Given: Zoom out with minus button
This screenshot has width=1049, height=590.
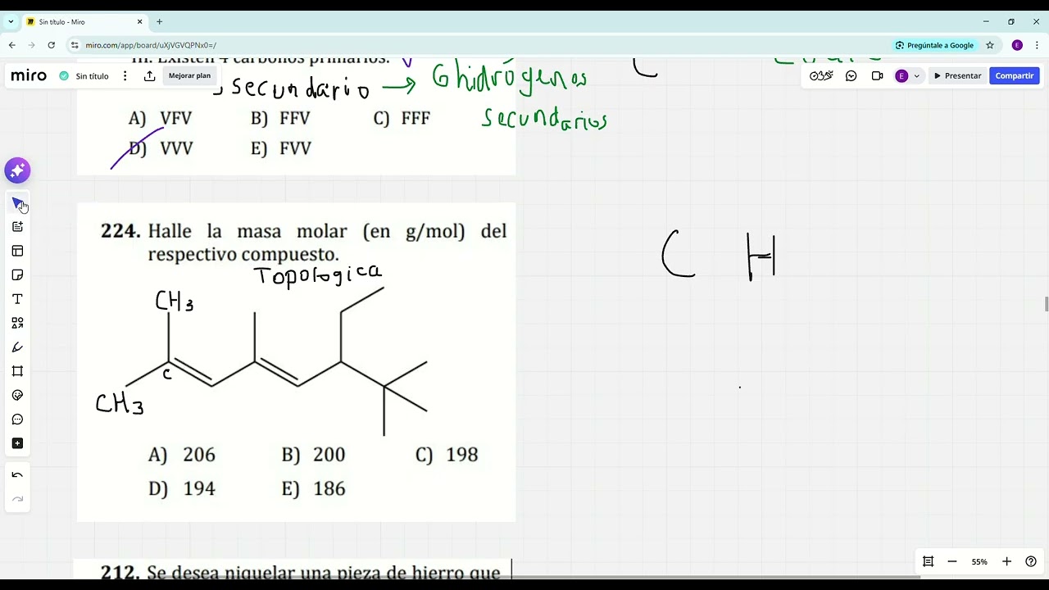Looking at the screenshot, I should point(952,561).
